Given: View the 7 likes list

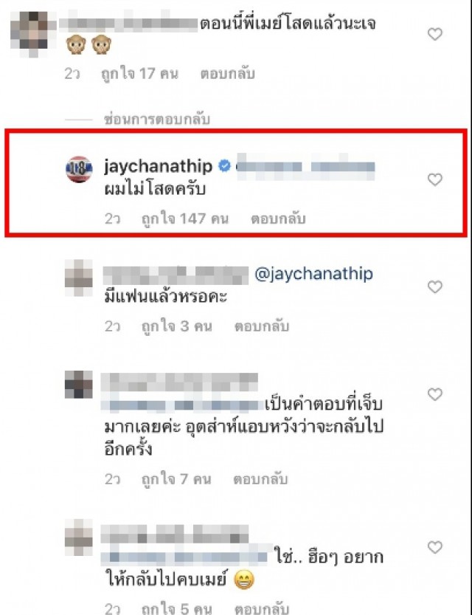Looking at the screenshot, I should [x=176, y=479].
